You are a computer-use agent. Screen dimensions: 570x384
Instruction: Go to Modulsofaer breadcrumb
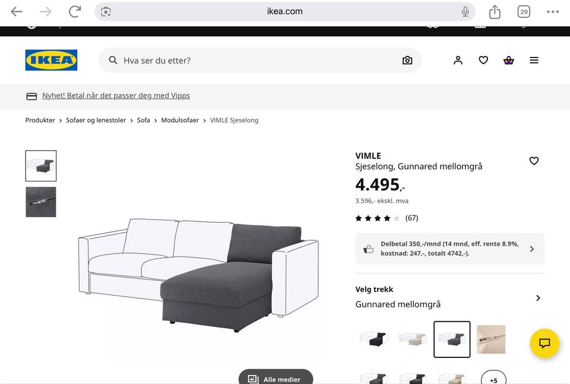(x=180, y=120)
